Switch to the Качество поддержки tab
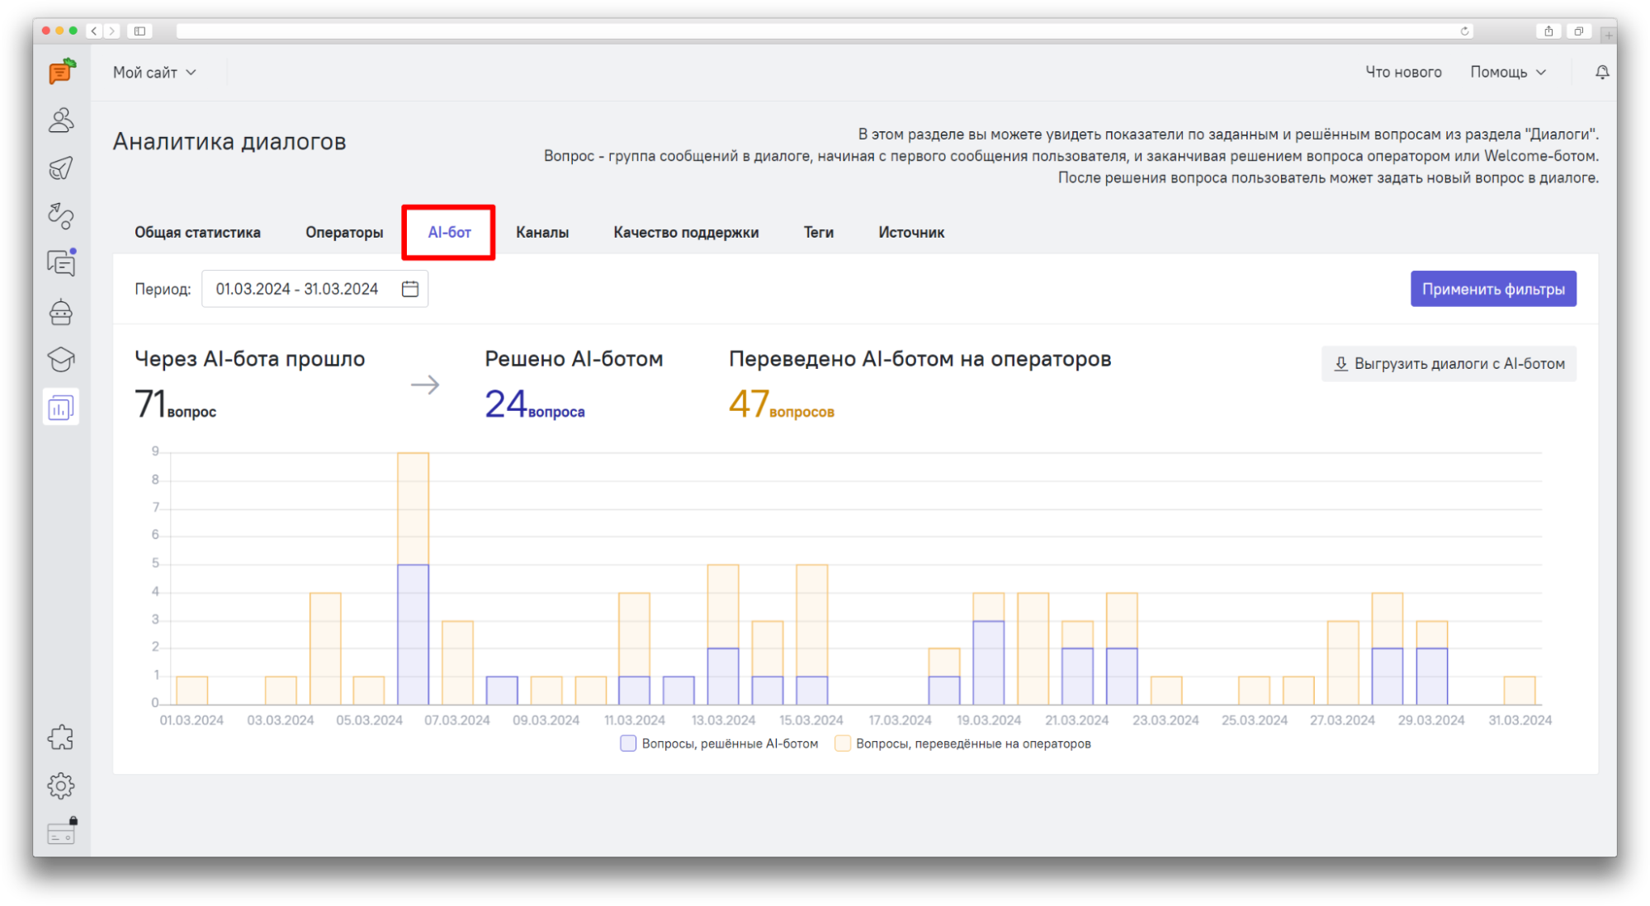 pos(685,233)
